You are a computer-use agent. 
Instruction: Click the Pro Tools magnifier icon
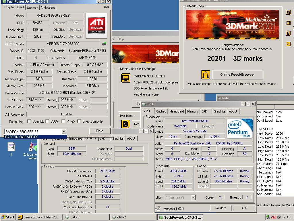[x=126, y=124]
